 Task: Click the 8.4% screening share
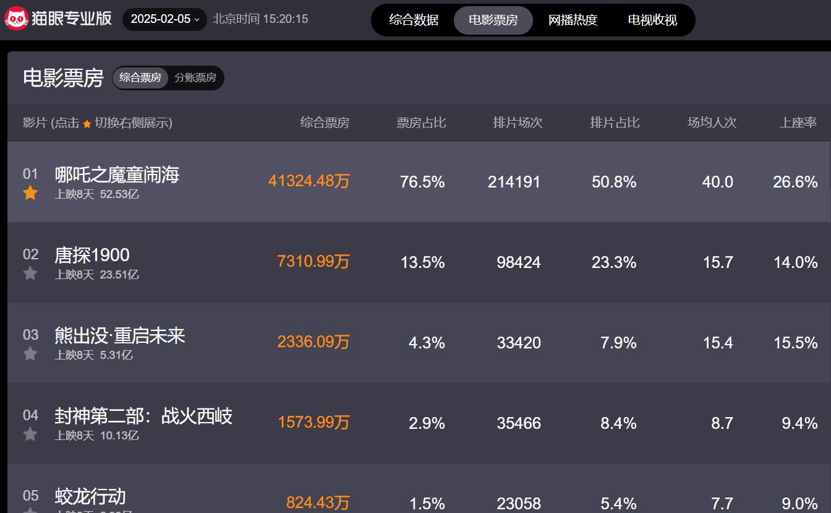[x=618, y=423]
